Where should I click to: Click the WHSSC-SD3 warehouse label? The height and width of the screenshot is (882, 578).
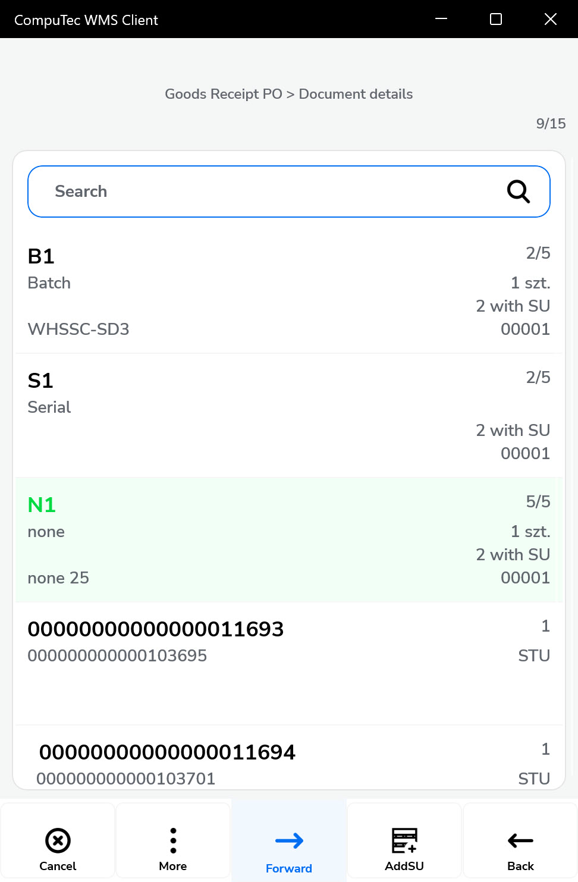(x=78, y=329)
